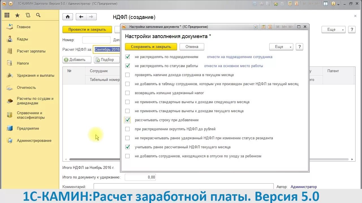Uncheck рассчитывать строку при добавлении
The height and width of the screenshot is (203, 362).
click(128, 120)
